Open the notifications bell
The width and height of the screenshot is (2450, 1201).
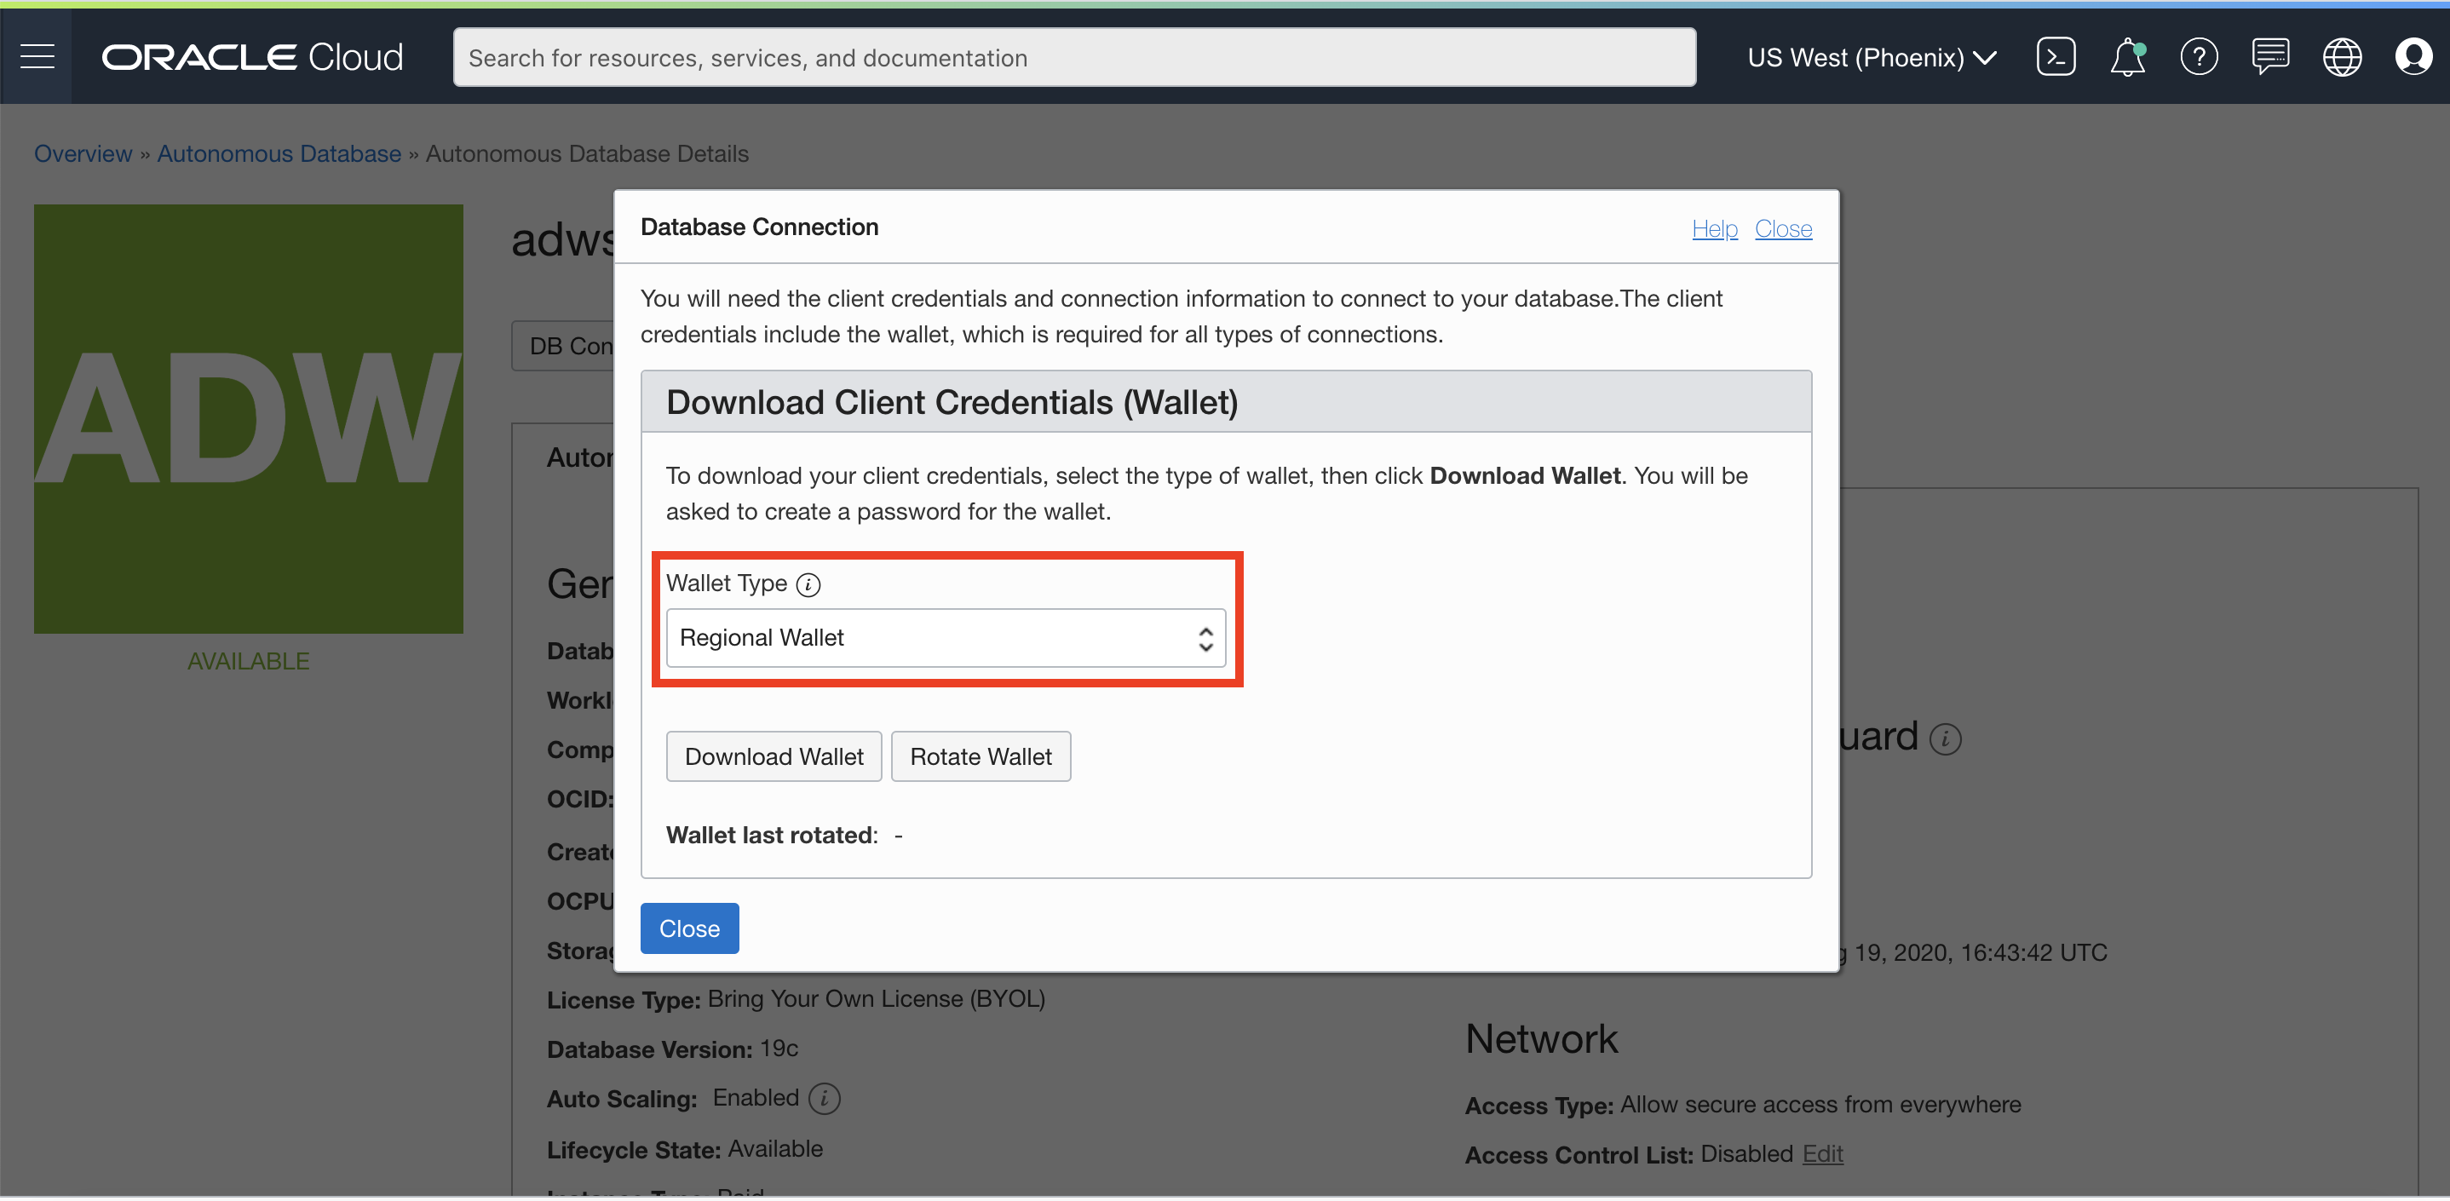pos(2126,57)
